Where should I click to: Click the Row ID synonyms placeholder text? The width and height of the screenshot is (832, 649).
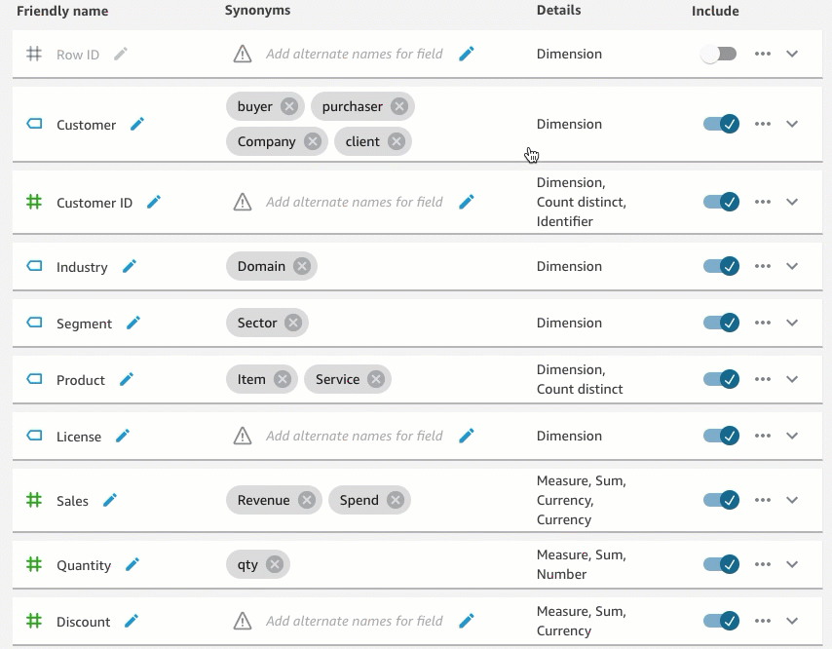(x=354, y=55)
